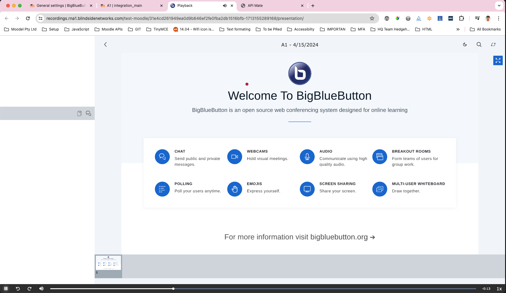Rewind playback with the back-skip icon

(x=18, y=289)
